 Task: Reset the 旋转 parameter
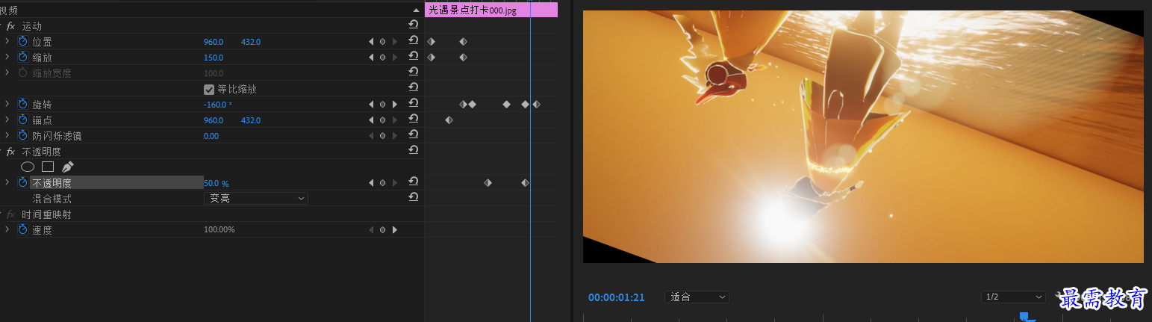point(413,104)
